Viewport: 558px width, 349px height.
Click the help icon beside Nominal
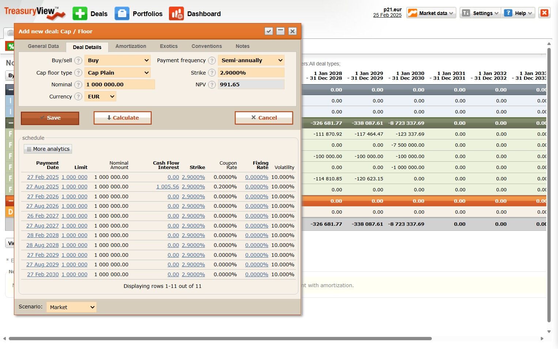78,85
